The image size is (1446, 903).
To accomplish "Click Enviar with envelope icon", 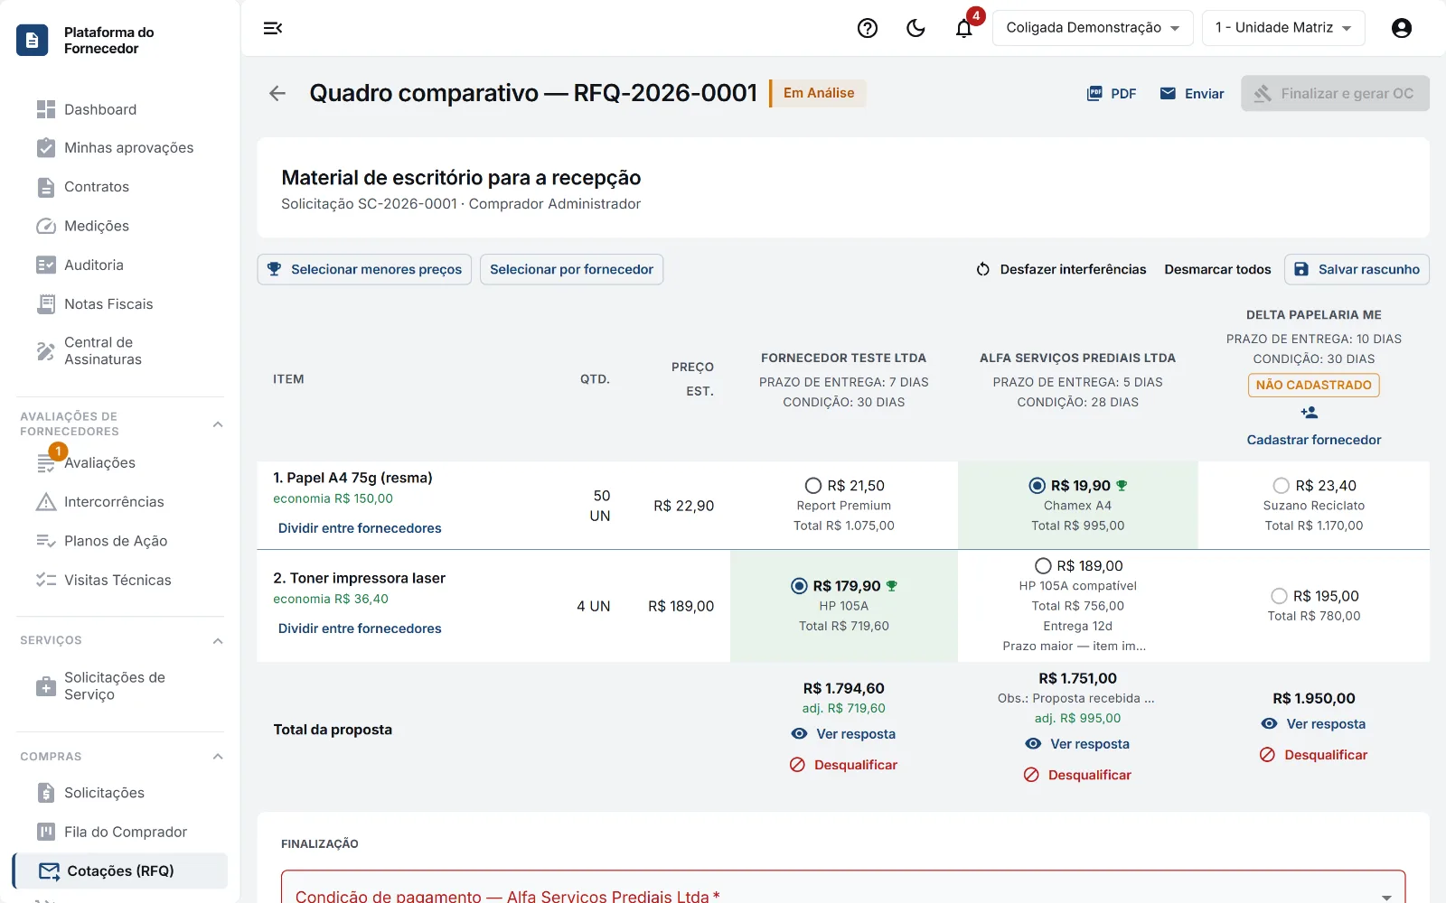I will pyautogui.click(x=1192, y=93).
